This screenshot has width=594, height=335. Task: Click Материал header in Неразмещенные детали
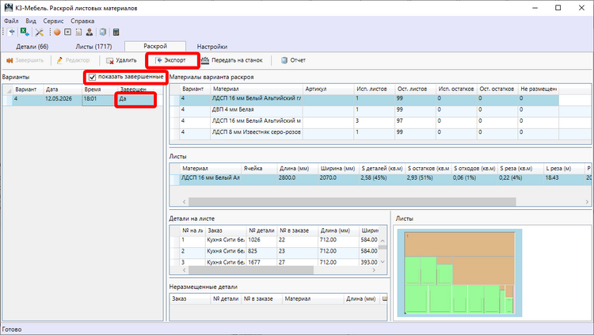[x=313, y=299]
